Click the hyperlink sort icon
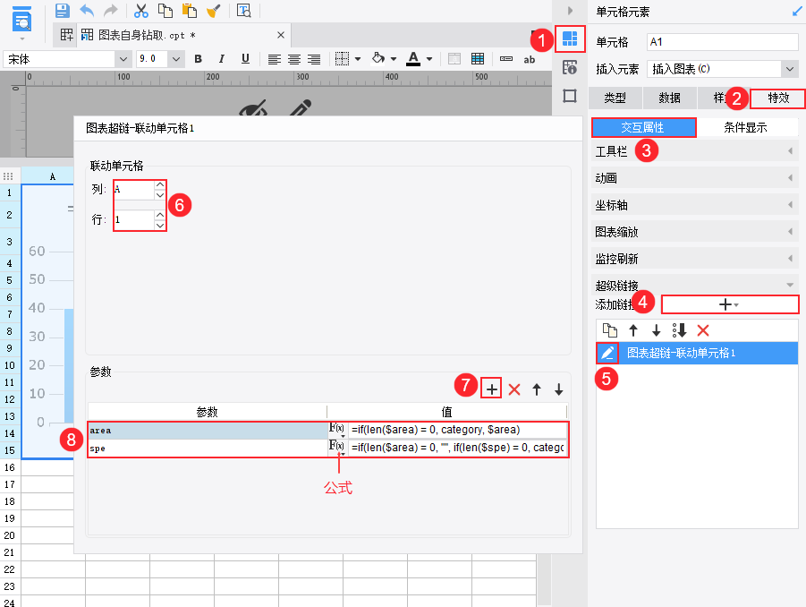 coord(679,330)
